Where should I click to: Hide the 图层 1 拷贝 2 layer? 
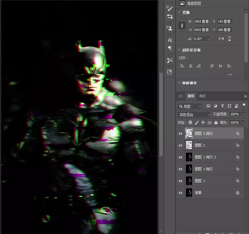click(x=180, y=157)
